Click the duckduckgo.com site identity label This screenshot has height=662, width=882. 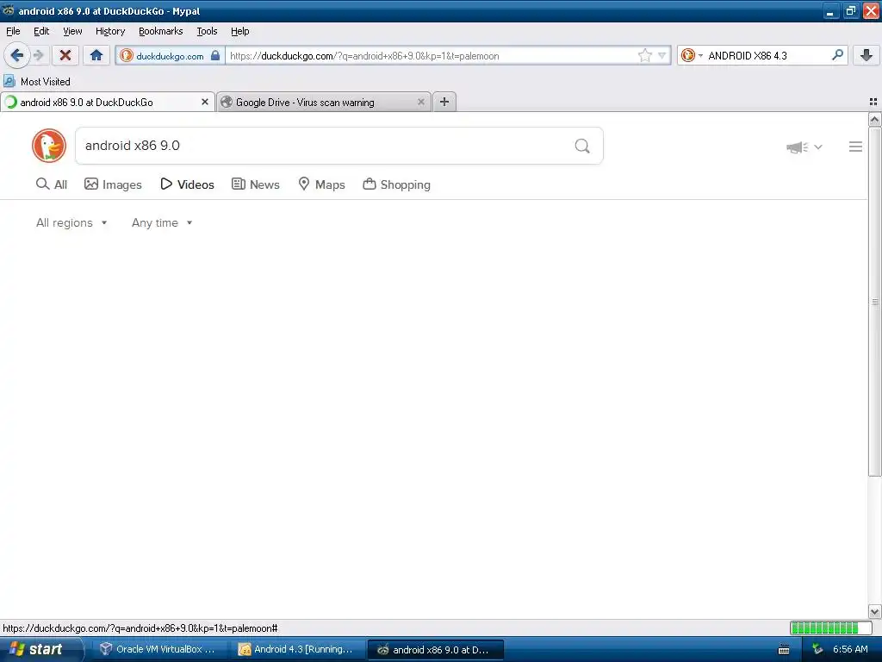pos(170,56)
